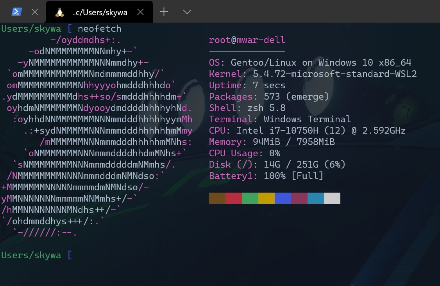Click the red color block

pyautogui.click(x=233, y=198)
